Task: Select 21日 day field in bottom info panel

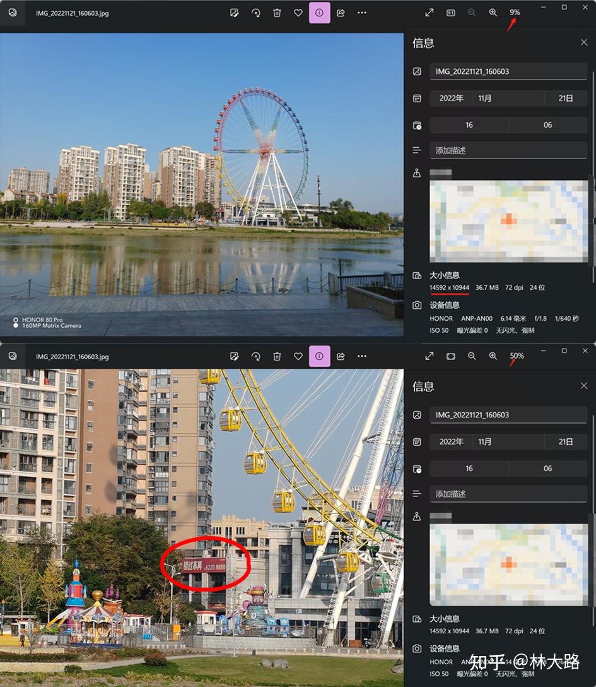Action: [566, 441]
